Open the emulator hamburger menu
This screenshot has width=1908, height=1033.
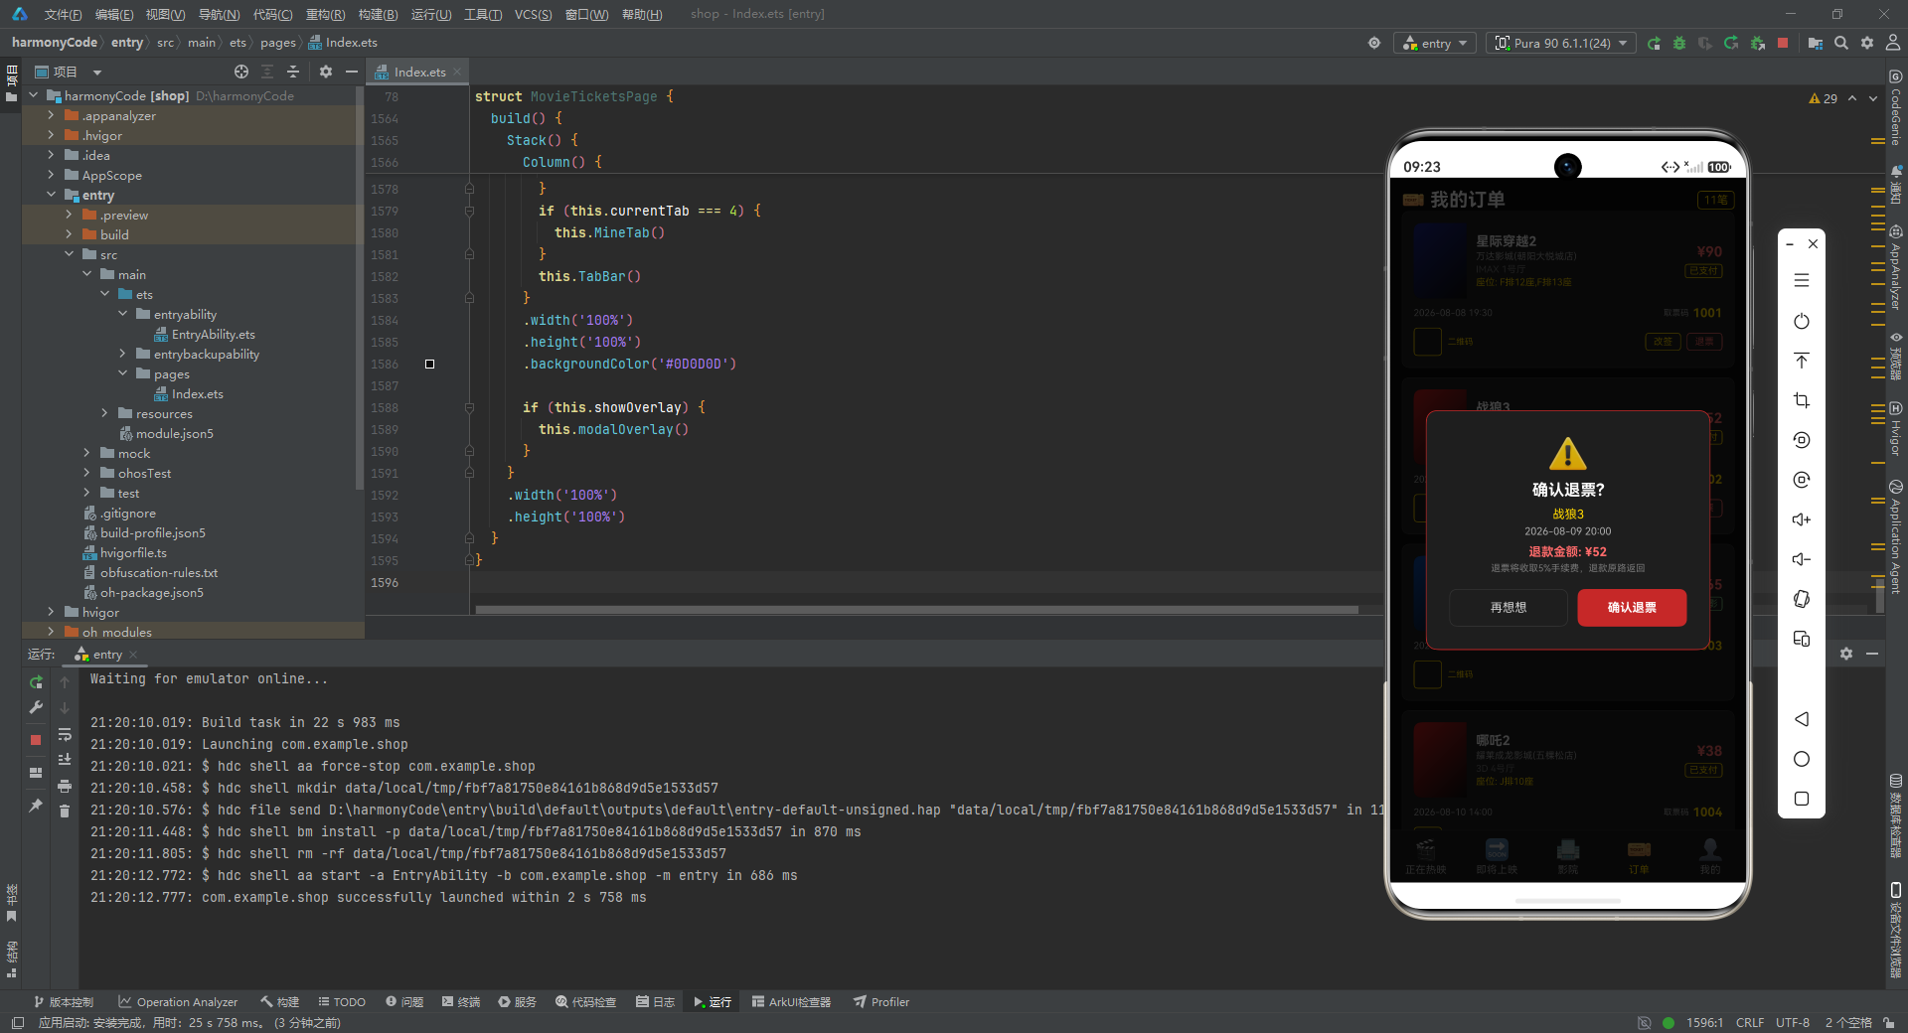click(x=1802, y=281)
